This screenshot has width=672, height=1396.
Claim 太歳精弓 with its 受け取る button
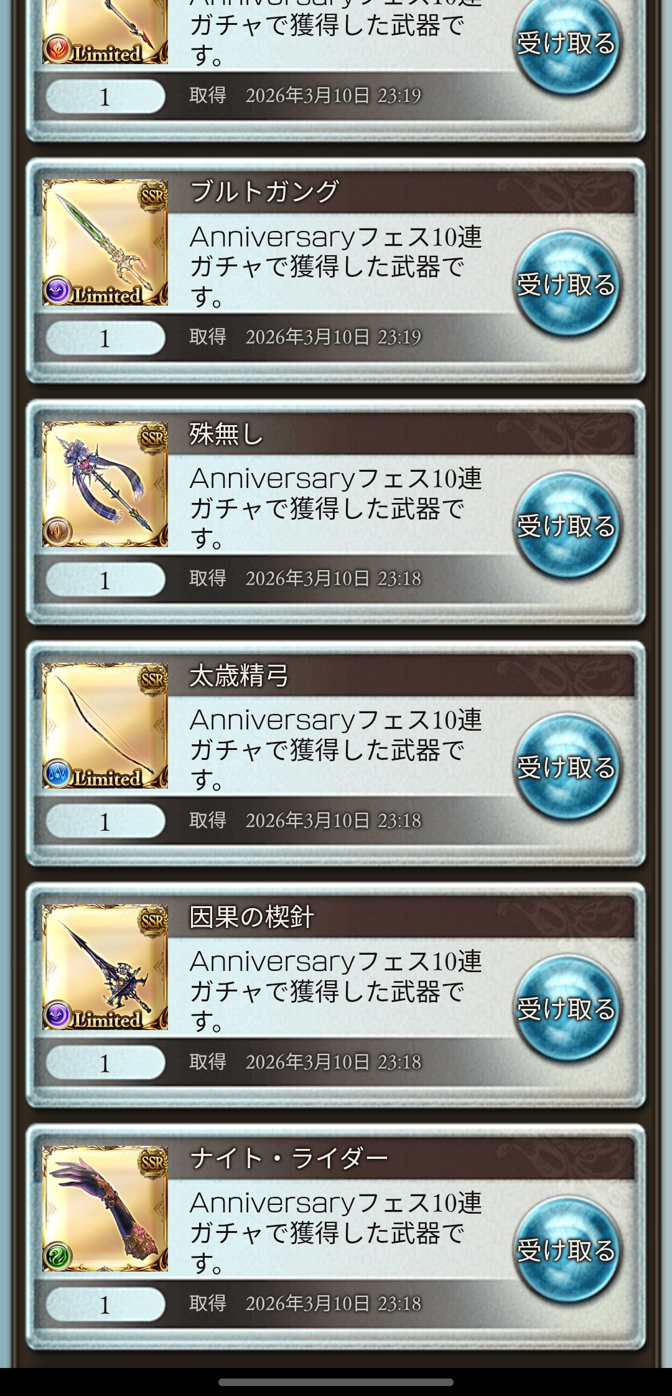(567, 768)
